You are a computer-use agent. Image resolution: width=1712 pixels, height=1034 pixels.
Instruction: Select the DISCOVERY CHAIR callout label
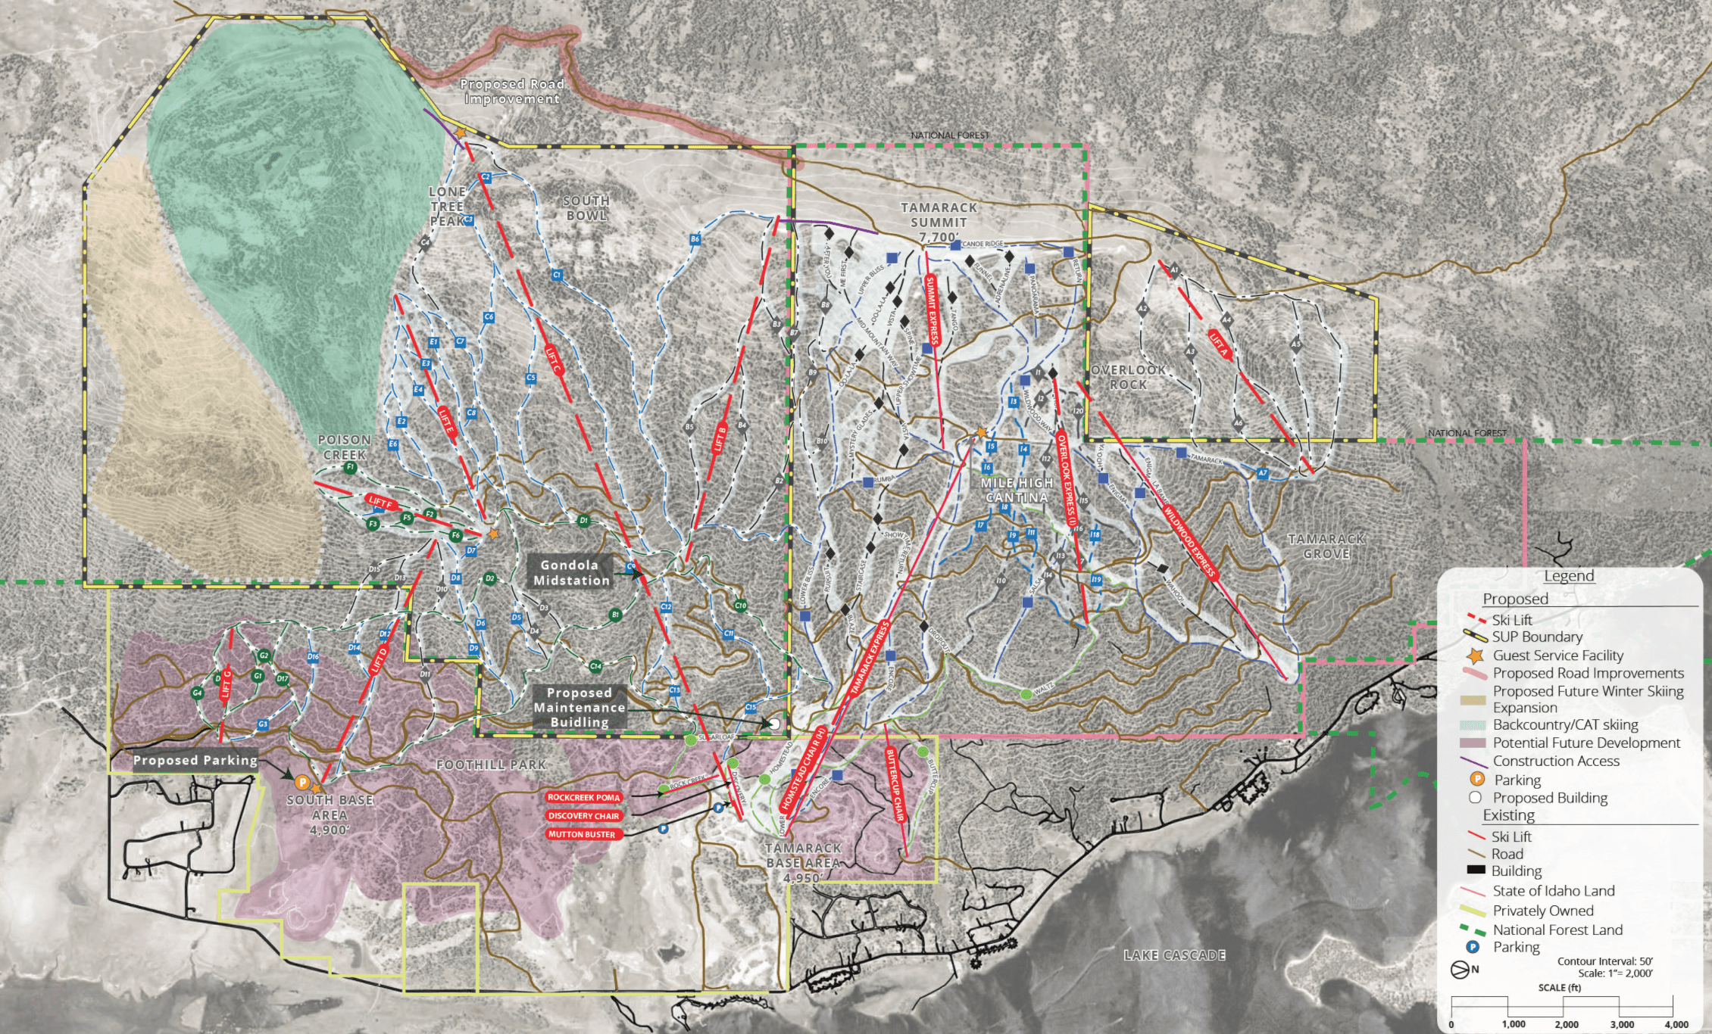584,815
